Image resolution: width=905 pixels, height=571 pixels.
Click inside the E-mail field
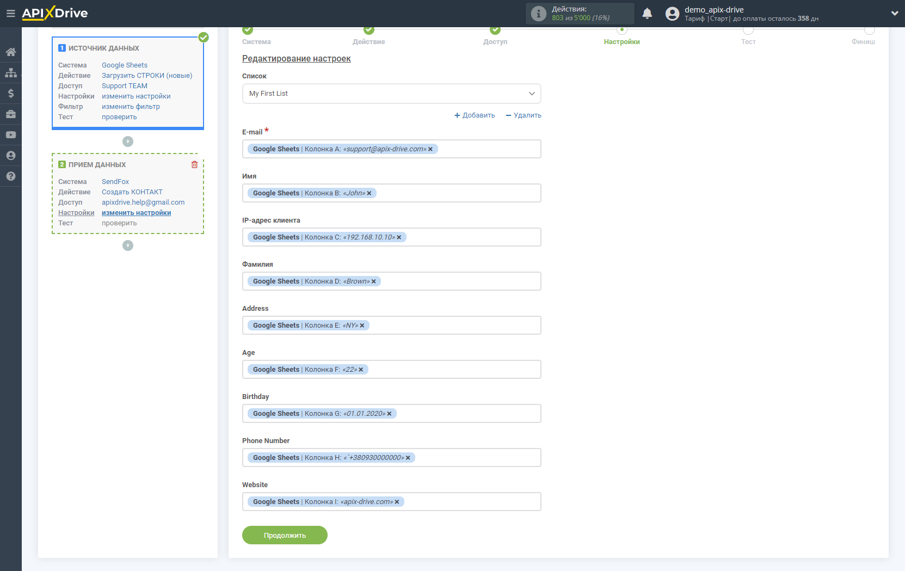pos(392,149)
